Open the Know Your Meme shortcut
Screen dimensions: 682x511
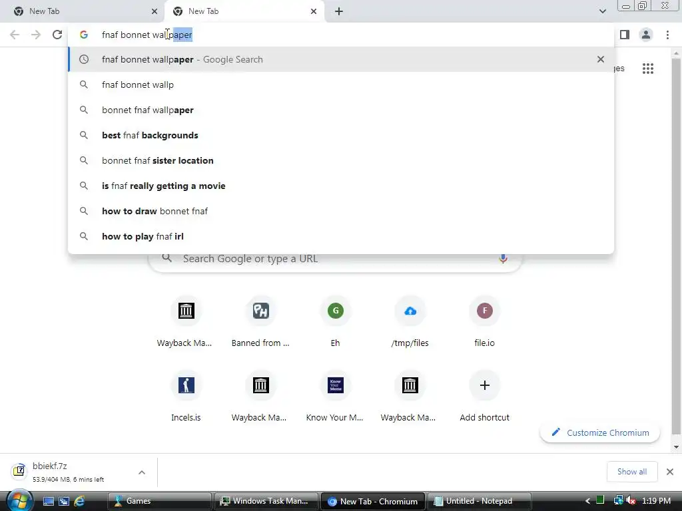336,397
